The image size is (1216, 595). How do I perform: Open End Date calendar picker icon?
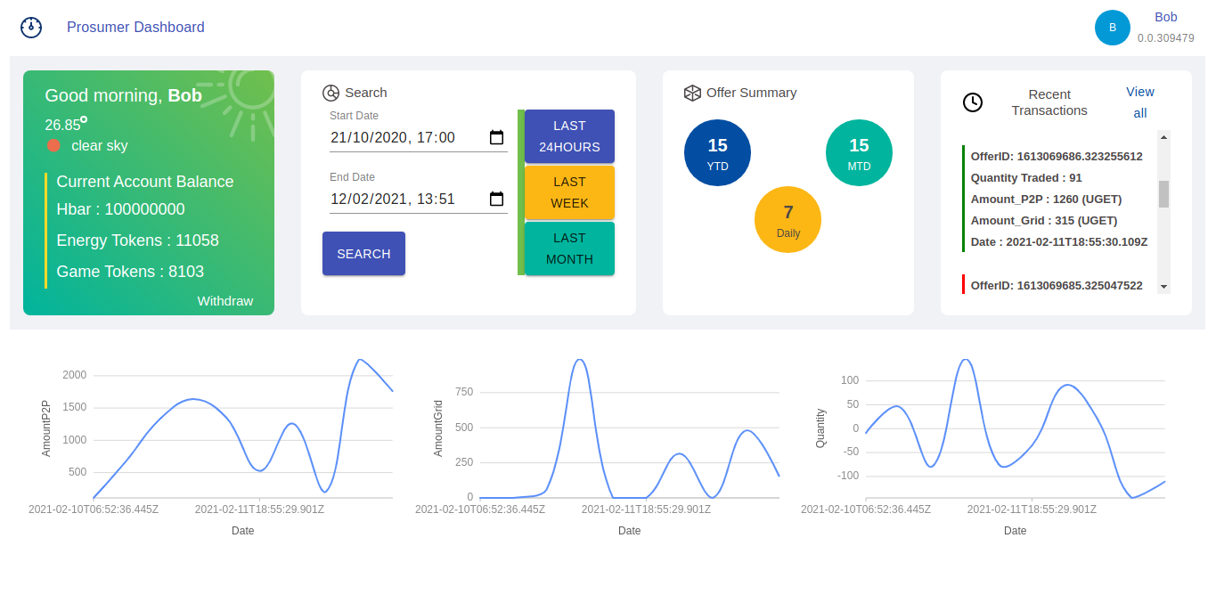point(497,199)
